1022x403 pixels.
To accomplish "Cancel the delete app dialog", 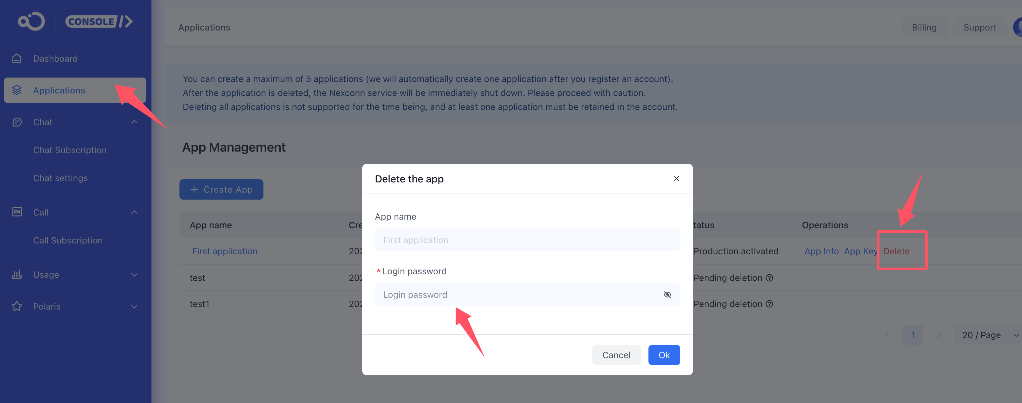I will [616, 355].
